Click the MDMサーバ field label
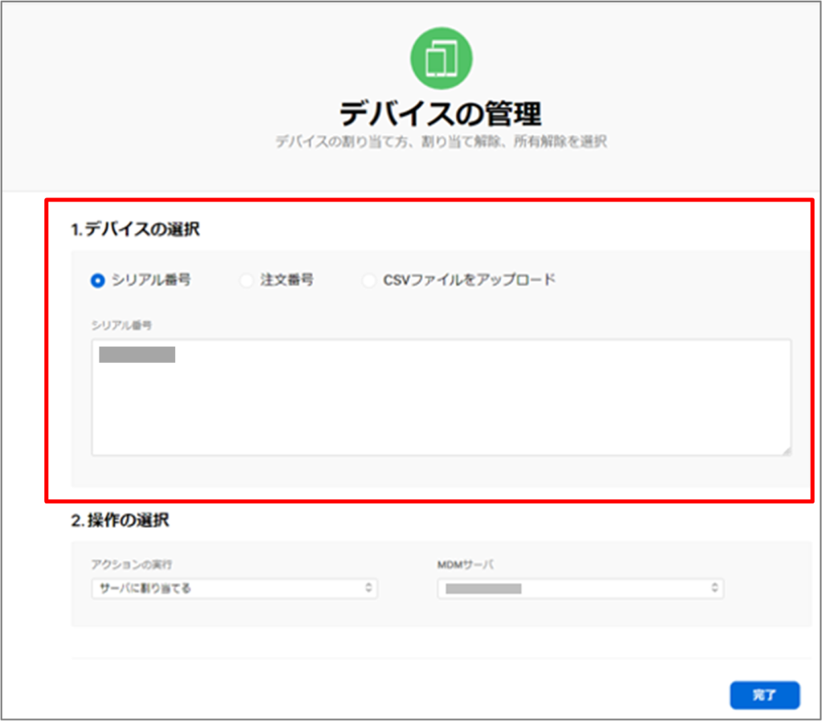 tap(466, 565)
